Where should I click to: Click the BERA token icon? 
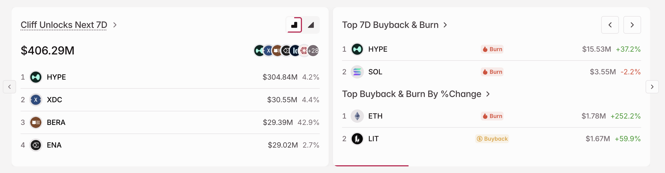36,122
